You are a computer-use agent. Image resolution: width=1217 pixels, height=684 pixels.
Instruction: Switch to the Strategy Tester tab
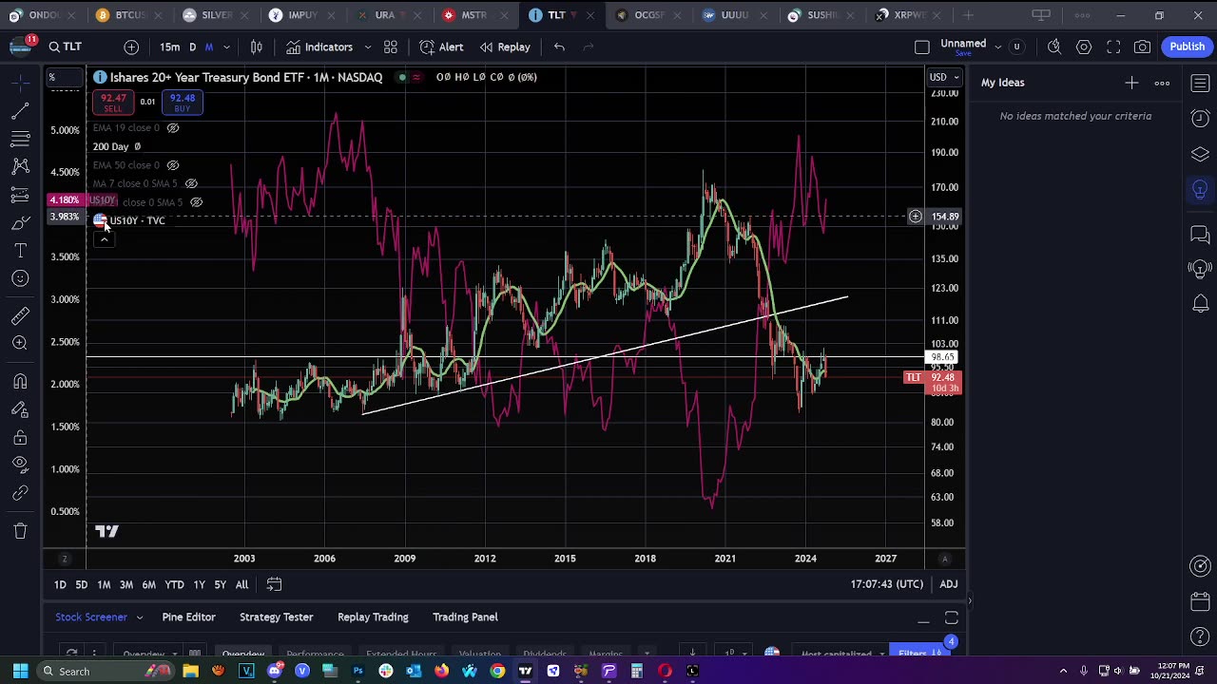pyautogui.click(x=276, y=617)
